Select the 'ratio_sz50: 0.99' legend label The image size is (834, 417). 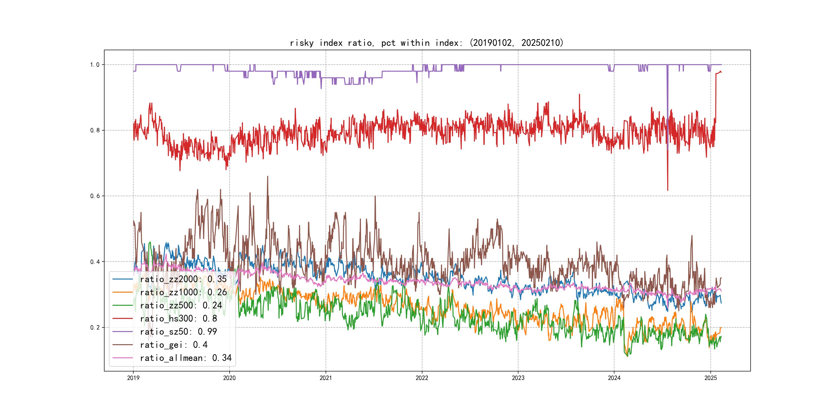pos(178,332)
